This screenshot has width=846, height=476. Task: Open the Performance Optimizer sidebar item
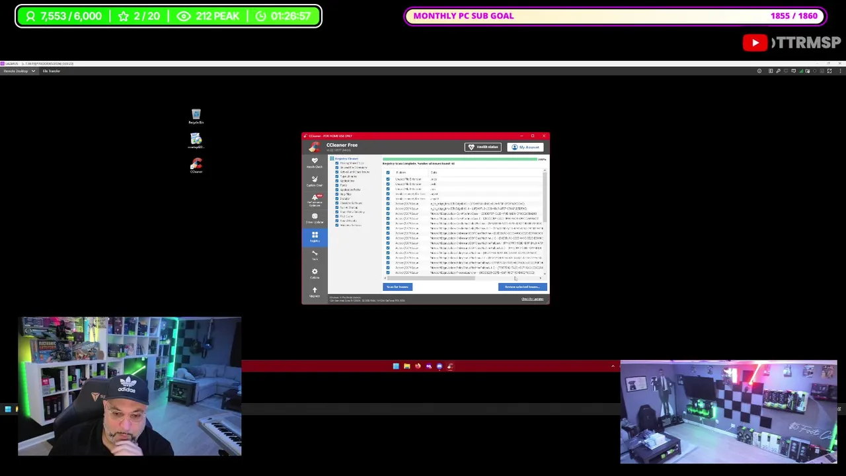pyautogui.click(x=315, y=200)
